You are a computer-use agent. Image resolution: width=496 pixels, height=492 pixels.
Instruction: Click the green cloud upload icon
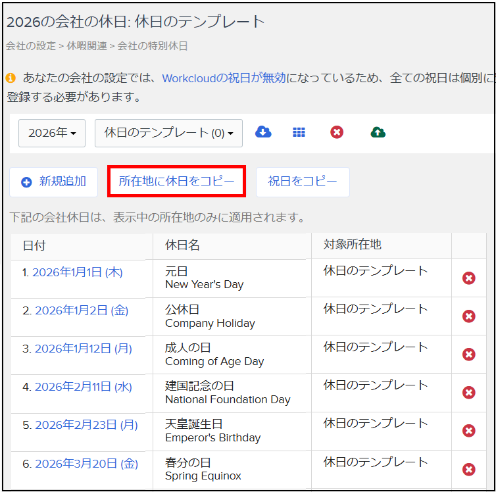click(x=378, y=132)
